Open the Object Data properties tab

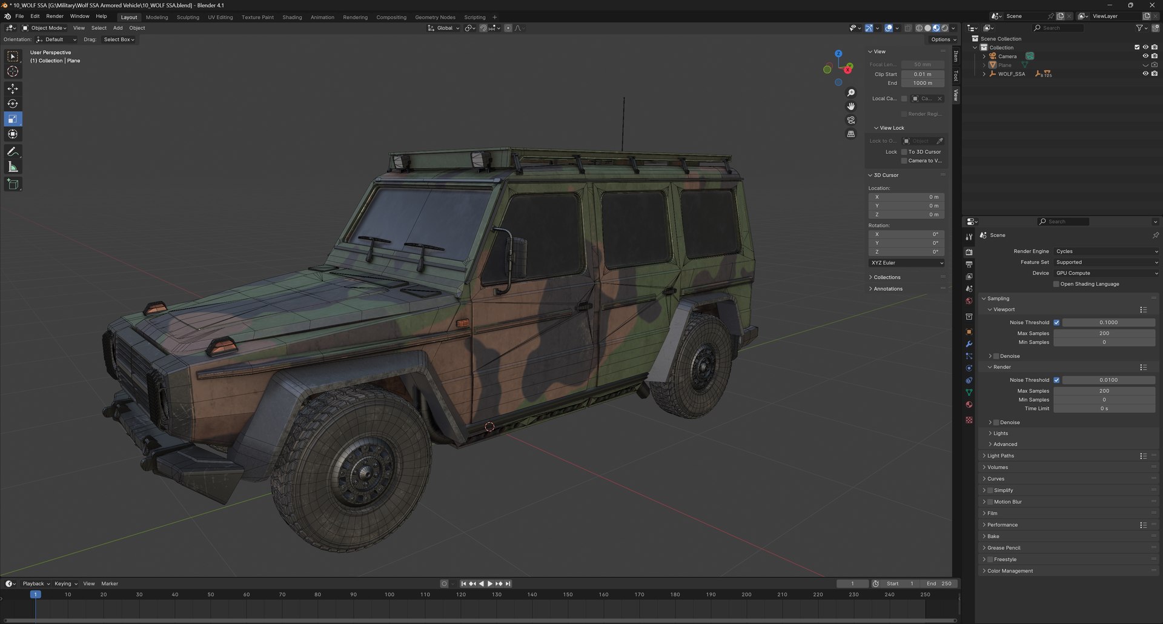click(969, 393)
